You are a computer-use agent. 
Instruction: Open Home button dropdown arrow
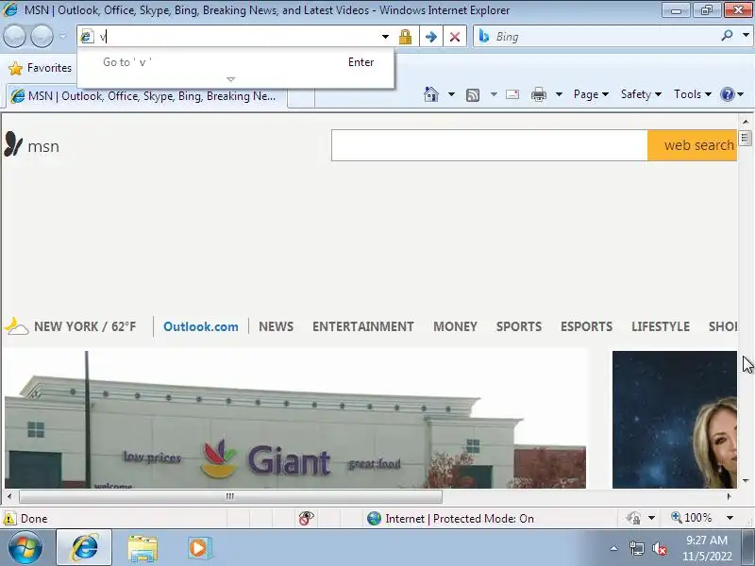point(451,94)
